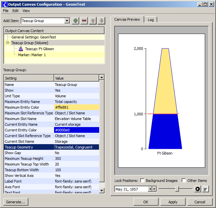Viewport: 216px width, 208px height.
Task: Start animation with the play button
Action: point(198,189)
